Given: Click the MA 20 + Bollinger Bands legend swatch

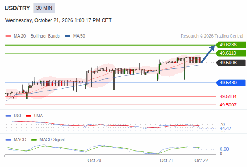Looking at the screenshot, I should click(x=8, y=36).
